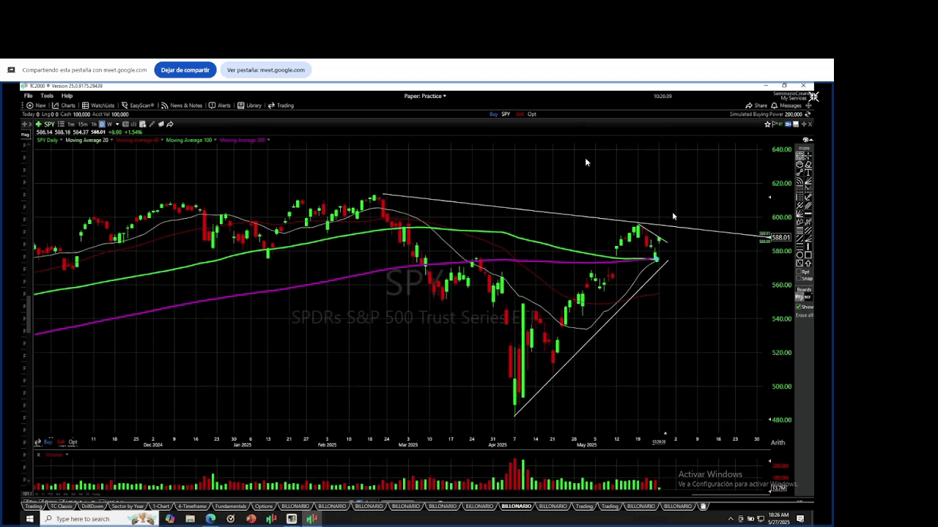Viewport: 938px width, 527px height.
Task: Click the Alerts icon in toolbar
Action: (220, 105)
